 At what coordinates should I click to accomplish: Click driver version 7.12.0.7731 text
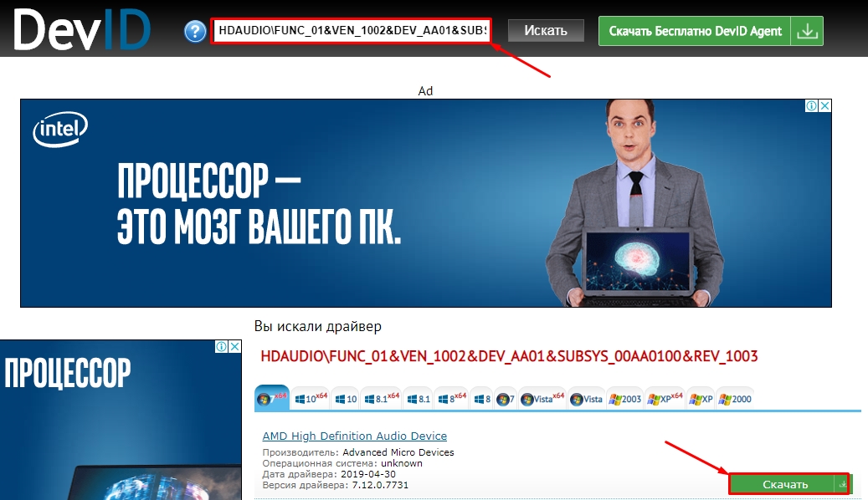click(x=380, y=485)
